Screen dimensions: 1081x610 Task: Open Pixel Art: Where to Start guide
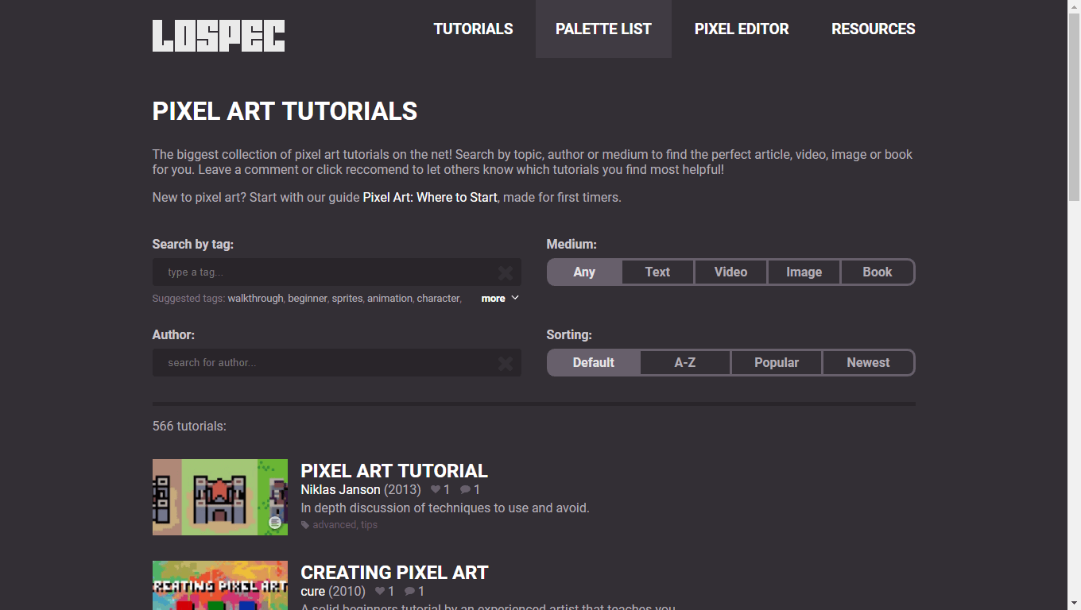coord(430,197)
